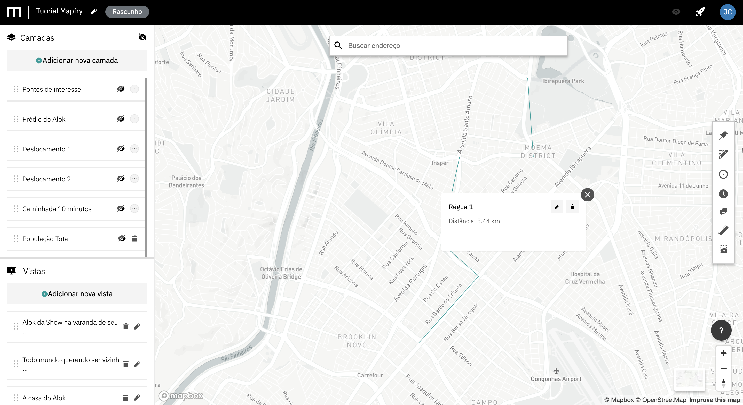Open the help question mark button
743x405 pixels.
click(721, 330)
